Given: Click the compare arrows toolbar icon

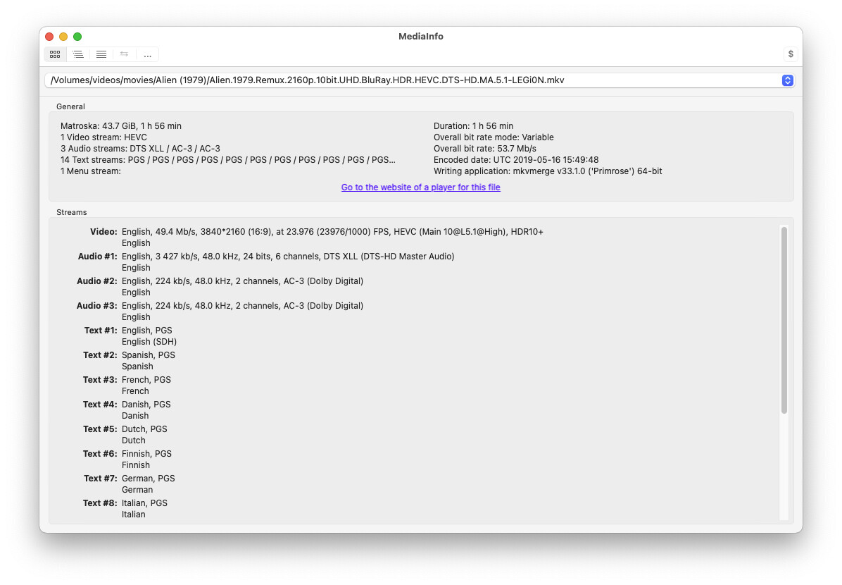Looking at the screenshot, I should [x=124, y=54].
